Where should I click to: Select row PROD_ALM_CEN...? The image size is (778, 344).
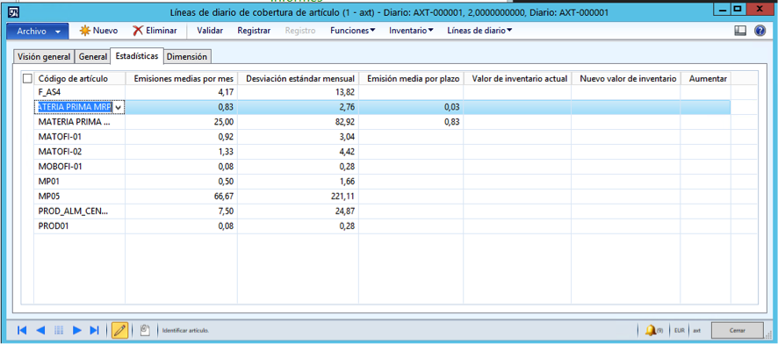point(382,211)
